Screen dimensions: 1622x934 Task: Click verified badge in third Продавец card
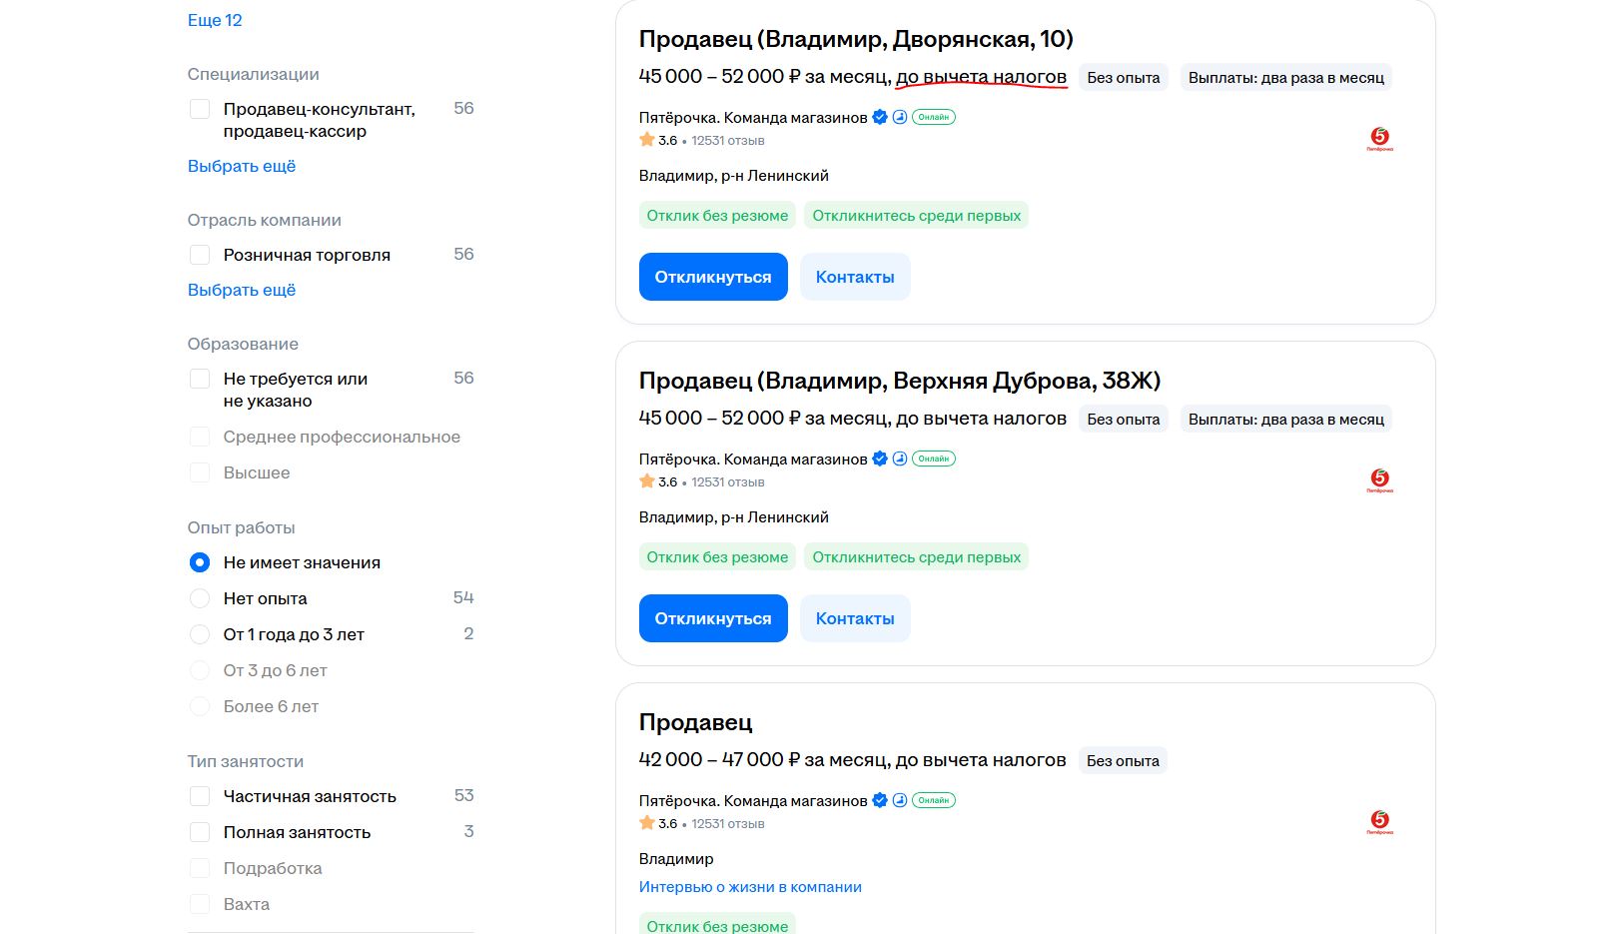880,800
